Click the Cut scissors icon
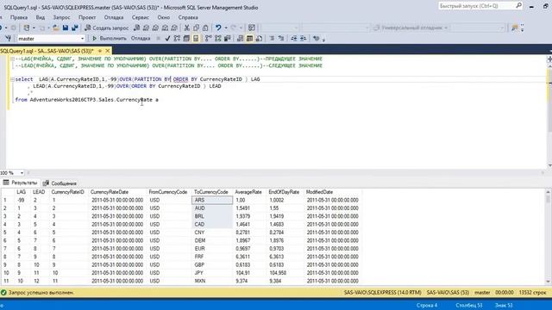 [186, 28]
